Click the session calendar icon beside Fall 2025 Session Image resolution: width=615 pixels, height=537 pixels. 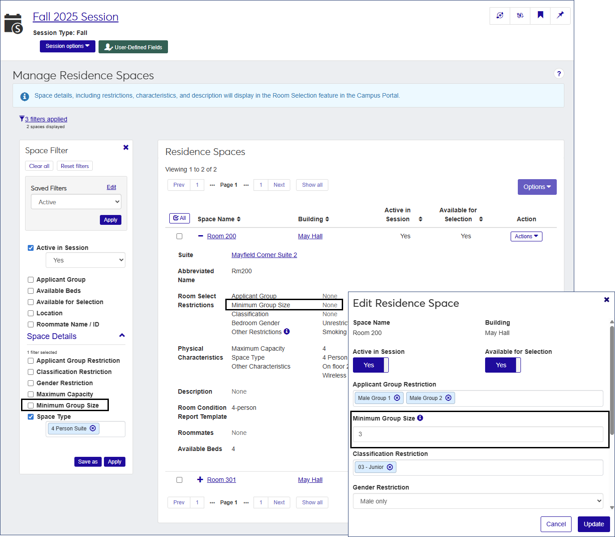click(13, 22)
